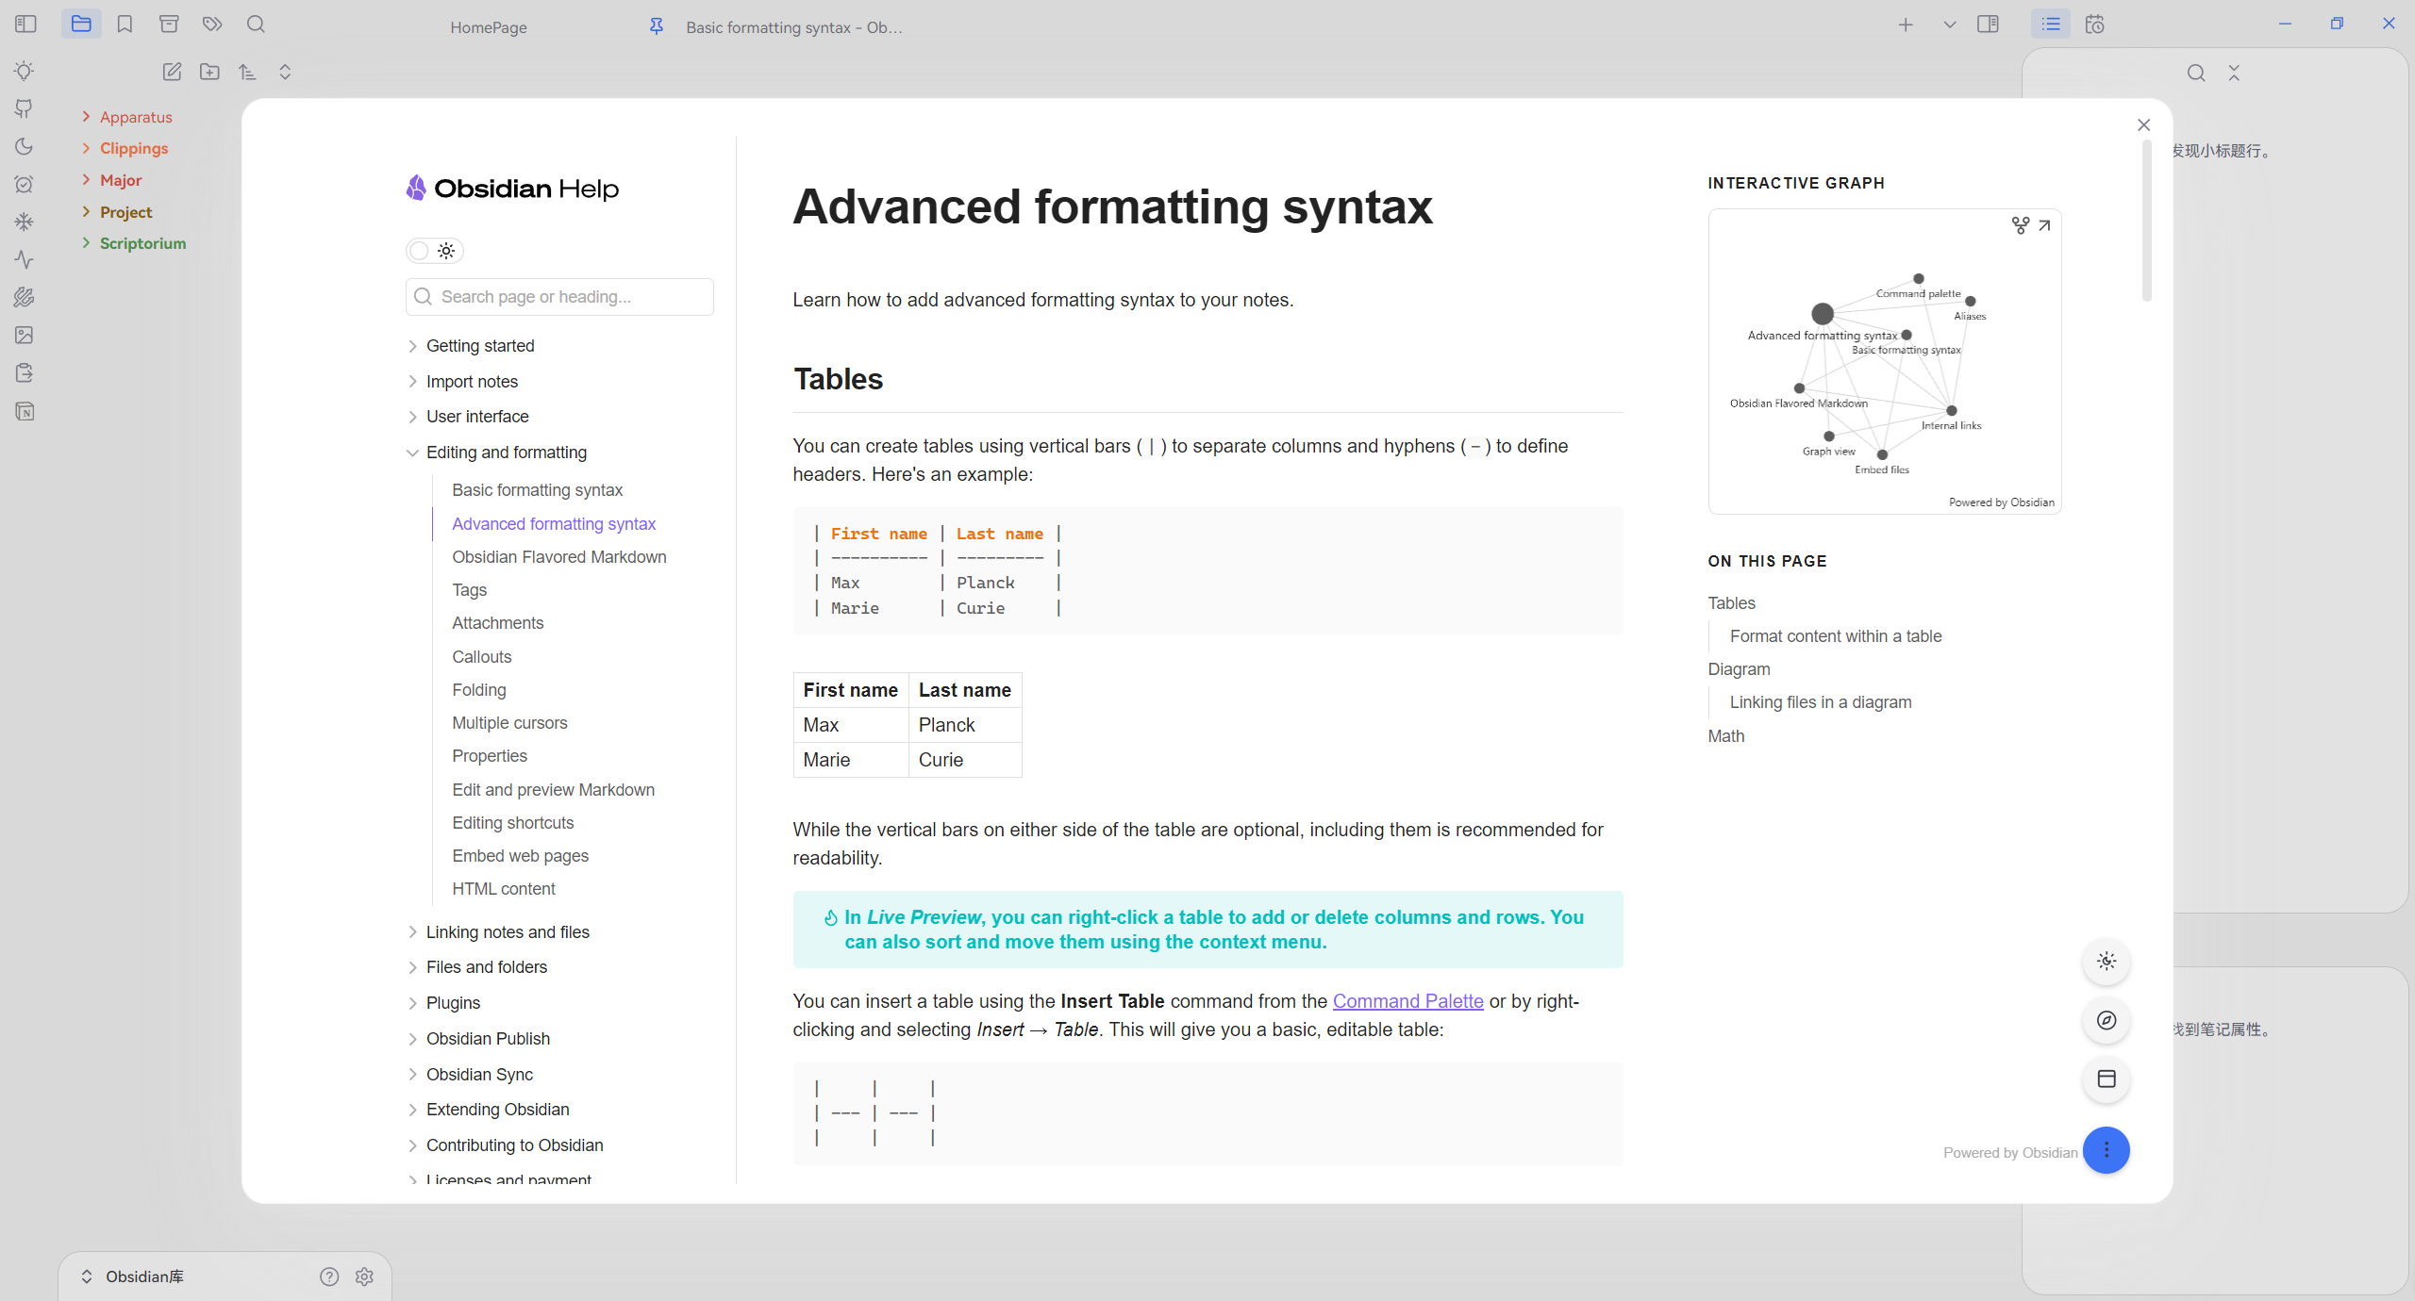Screen dimensions: 2415x1301
Task: Click the lightbulb icon in left ribbon
Action: (x=25, y=71)
